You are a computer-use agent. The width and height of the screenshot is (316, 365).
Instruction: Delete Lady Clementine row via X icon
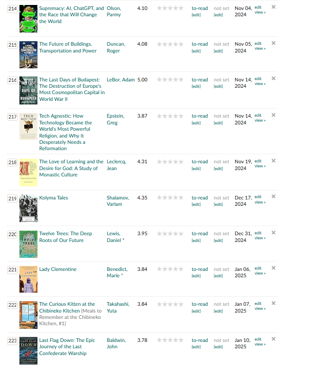pyautogui.click(x=274, y=268)
